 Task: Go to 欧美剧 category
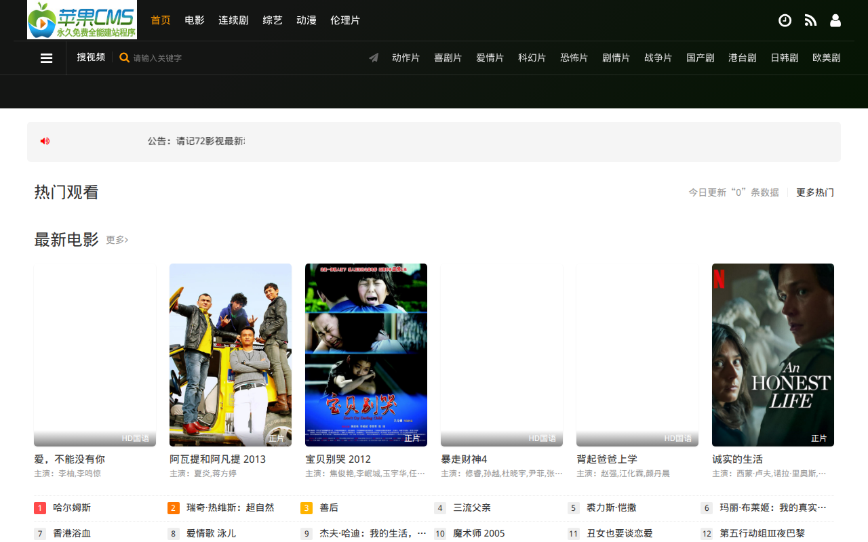point(827,58)
